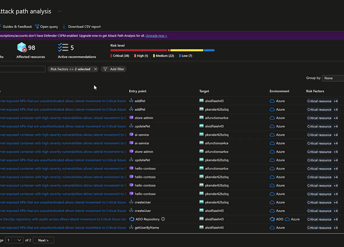Open the +4 badge in getUserByName row
Viewport: 344px width, 247px height.
tap(335, 228)
